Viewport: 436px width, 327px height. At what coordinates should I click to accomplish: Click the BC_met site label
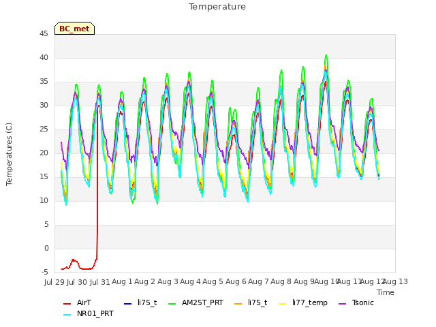pyautogui.click(x=74, y=29)
